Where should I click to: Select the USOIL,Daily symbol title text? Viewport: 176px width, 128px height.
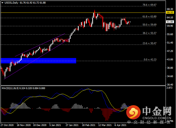coord(11,3)
